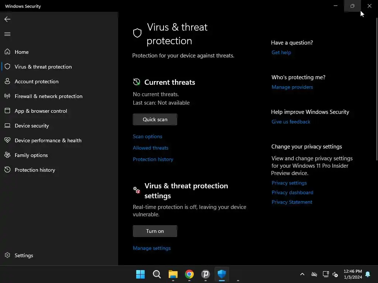The width and height of the screenshot is (378, 283).
Task: Click Protection history clock icon in sidebar
Action: tap(7, 170)
